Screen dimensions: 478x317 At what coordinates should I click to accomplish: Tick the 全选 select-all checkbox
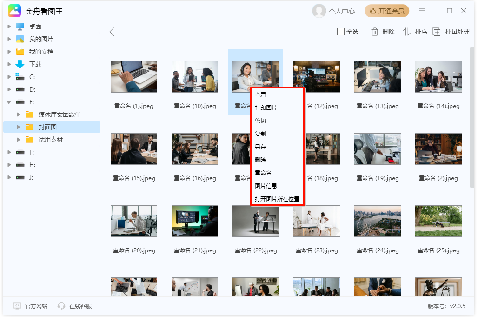tap(341, 32)
